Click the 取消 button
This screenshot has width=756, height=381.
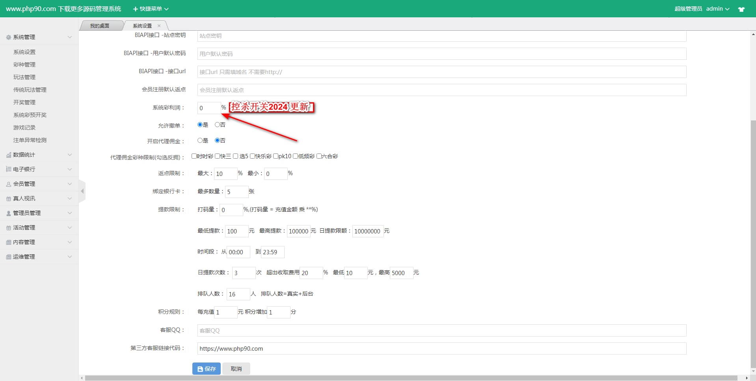[x=236, y=369]
